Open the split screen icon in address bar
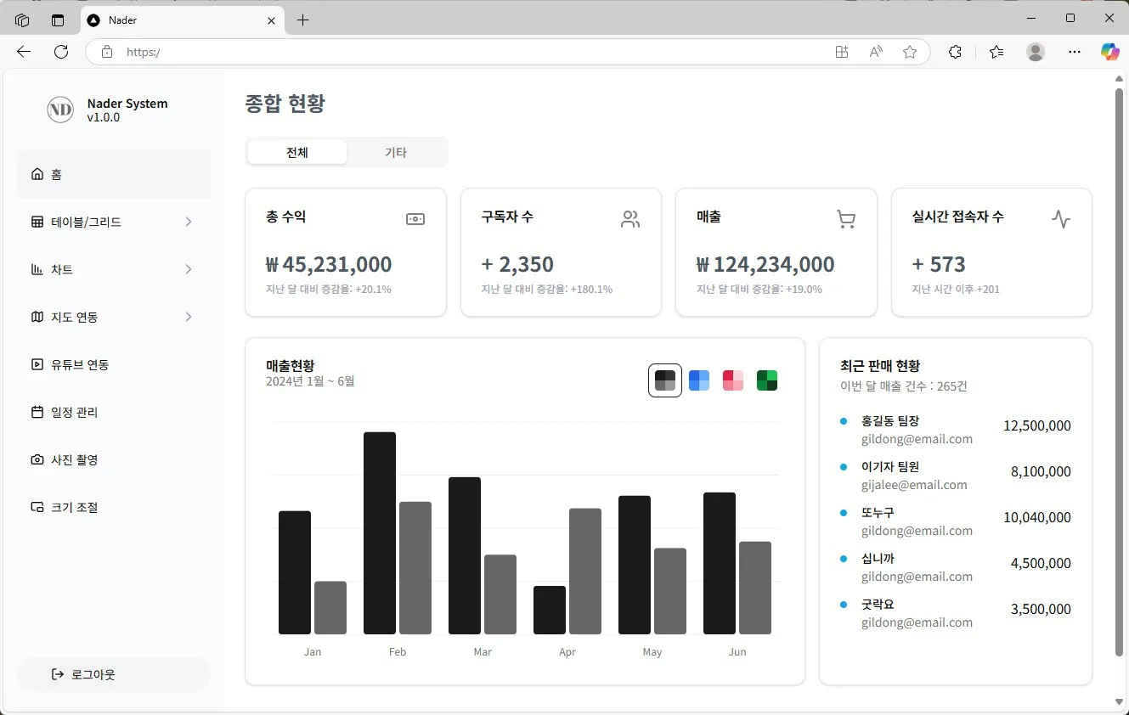Image resolution: width=1129 pixels, height=715 pixels. pyautogui.click(x=842, y=52)
